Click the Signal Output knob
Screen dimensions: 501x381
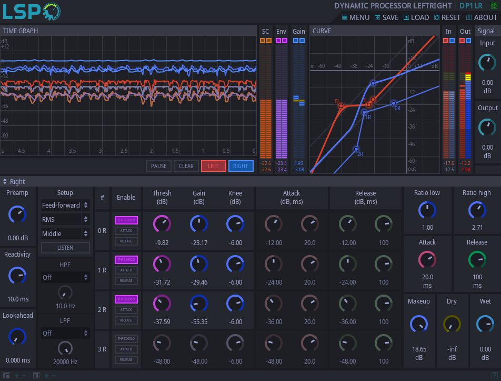point(487,128)
